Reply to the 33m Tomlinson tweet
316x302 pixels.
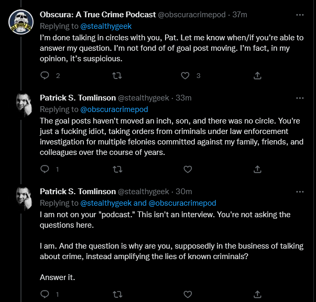45,169
